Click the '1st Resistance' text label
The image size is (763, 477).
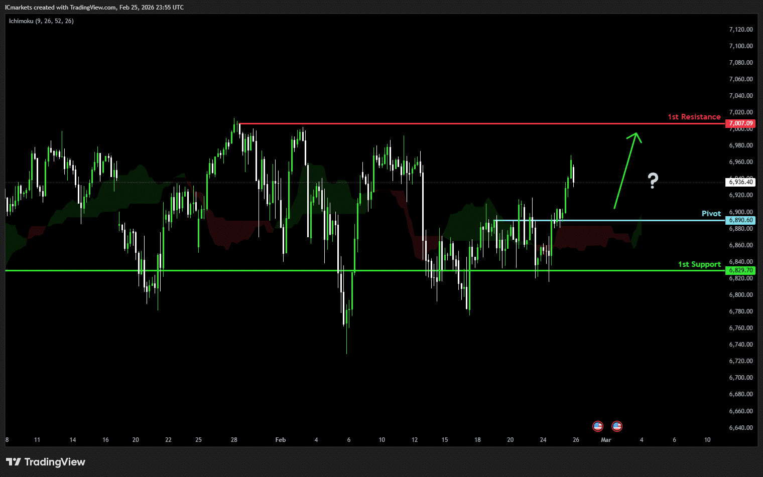coord(694,117)
